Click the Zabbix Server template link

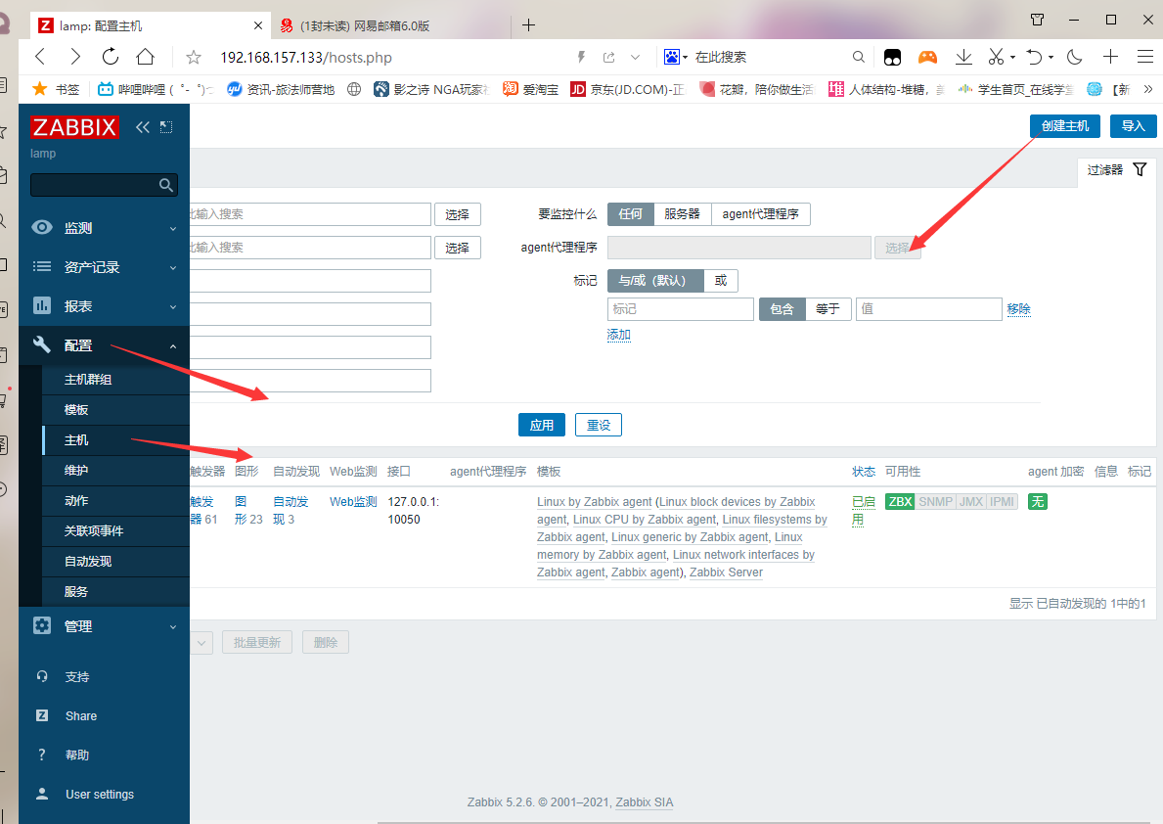pyautogui.click(x=726, y=572)
